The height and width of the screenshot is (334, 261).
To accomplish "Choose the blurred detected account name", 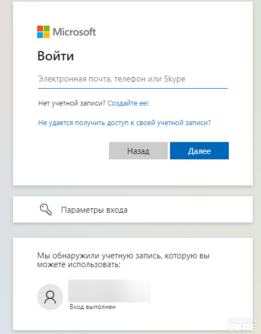I will point(110,291).
